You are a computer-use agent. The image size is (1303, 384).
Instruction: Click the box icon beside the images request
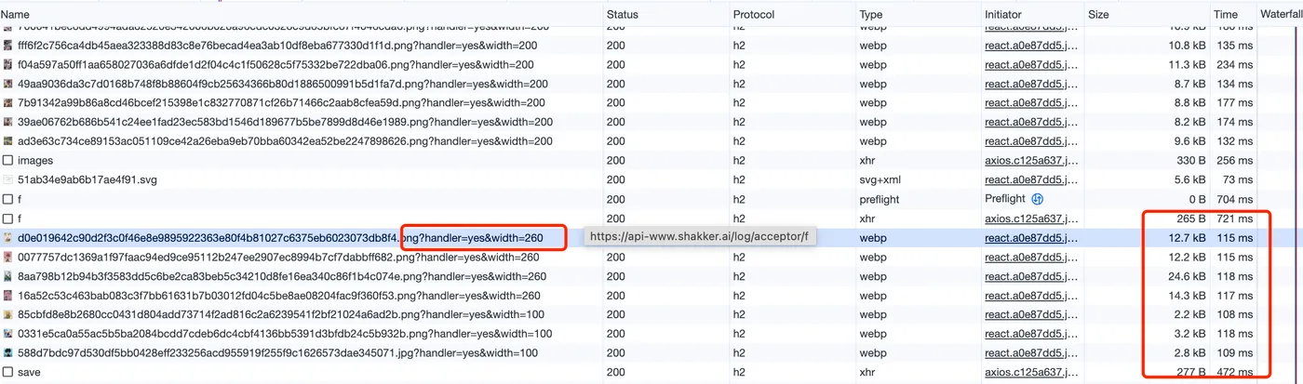pyautogui.click(x=8, y=161)
